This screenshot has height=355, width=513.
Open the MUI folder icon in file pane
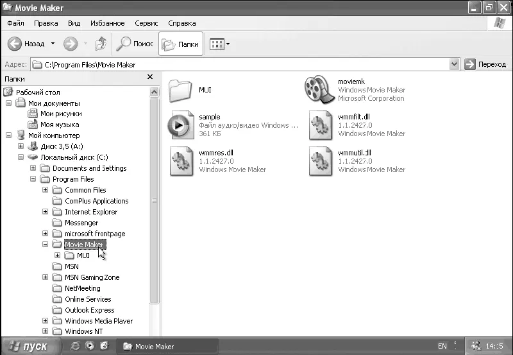(180, 90)
